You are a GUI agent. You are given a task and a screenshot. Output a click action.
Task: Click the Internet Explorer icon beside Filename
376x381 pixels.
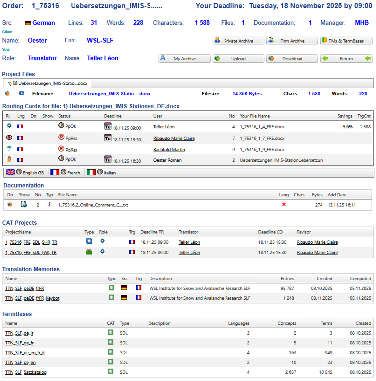[x=22, y=93]
